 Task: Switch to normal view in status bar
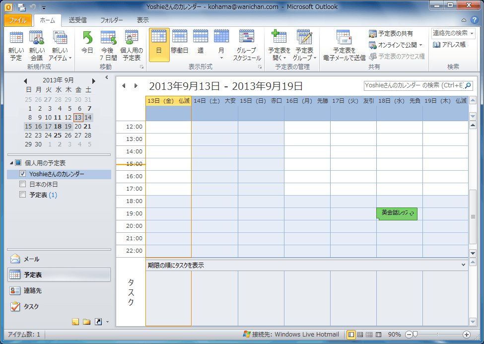351,335
